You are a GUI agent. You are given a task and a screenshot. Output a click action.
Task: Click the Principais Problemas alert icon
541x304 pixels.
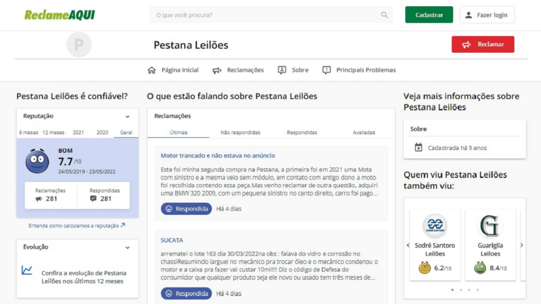coord(327,70)
